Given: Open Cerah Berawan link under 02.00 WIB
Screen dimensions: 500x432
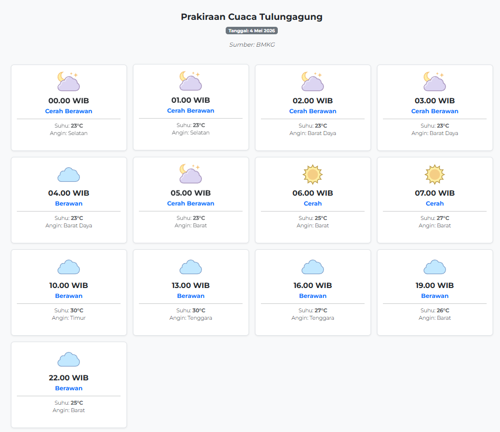Looking at the screenshot, I should click(312, 111).
